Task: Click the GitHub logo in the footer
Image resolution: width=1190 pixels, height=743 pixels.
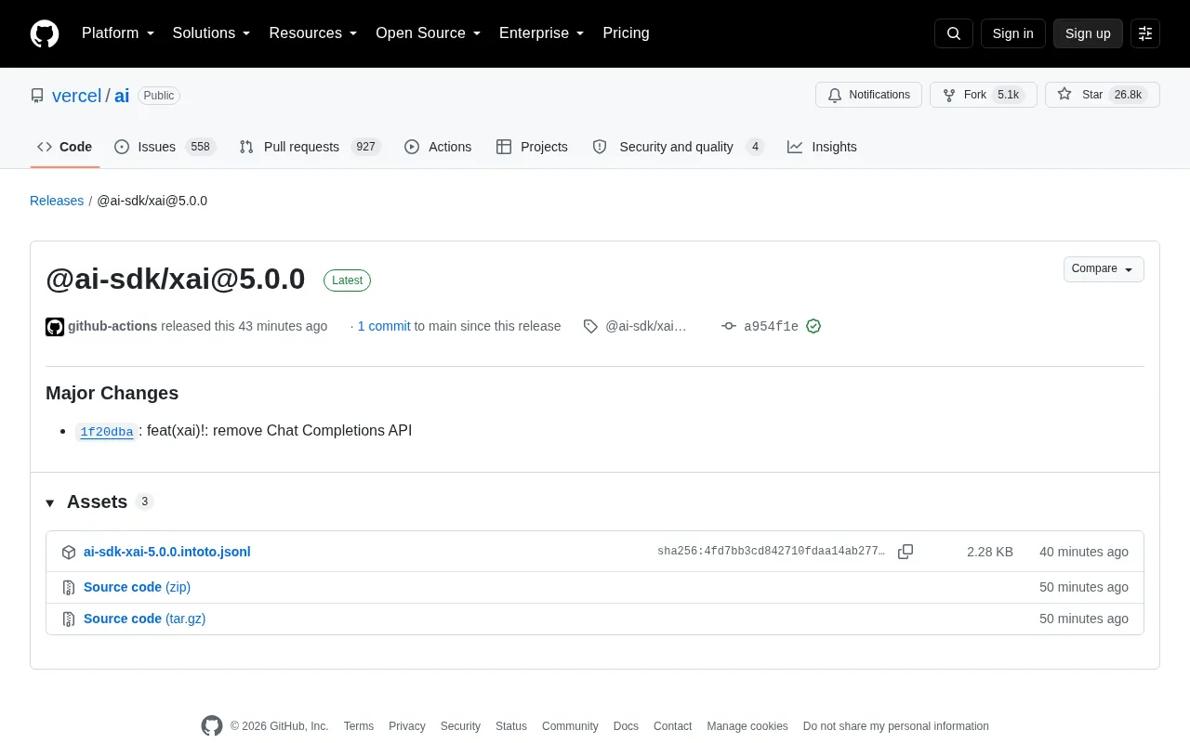Action: point(212,726)
